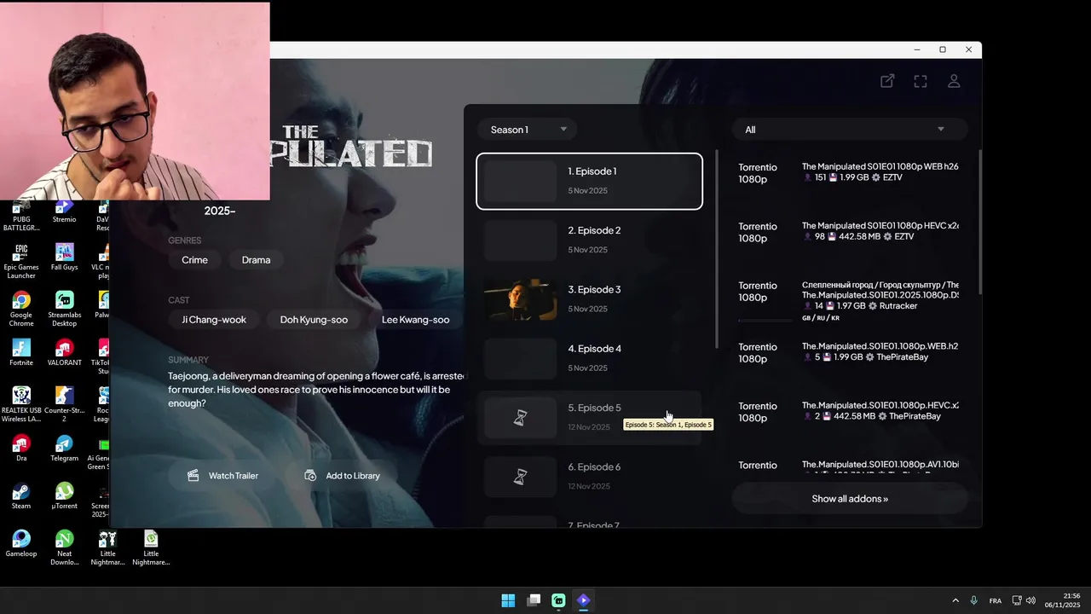This screenshot has width=1091, height=614.
Task: Click the Add to Library button
Action: pos(343,476)
